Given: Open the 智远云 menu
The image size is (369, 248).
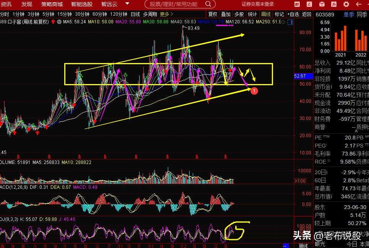Looking at the screenshot, I should point(109,4).
